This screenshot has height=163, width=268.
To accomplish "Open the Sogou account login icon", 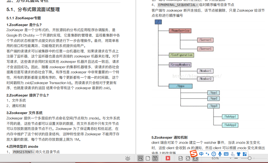I will tap(232, 154).
